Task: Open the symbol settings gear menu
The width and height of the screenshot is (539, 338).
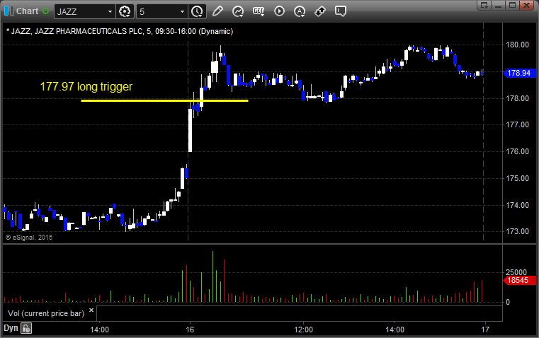Action: point(125,11)
